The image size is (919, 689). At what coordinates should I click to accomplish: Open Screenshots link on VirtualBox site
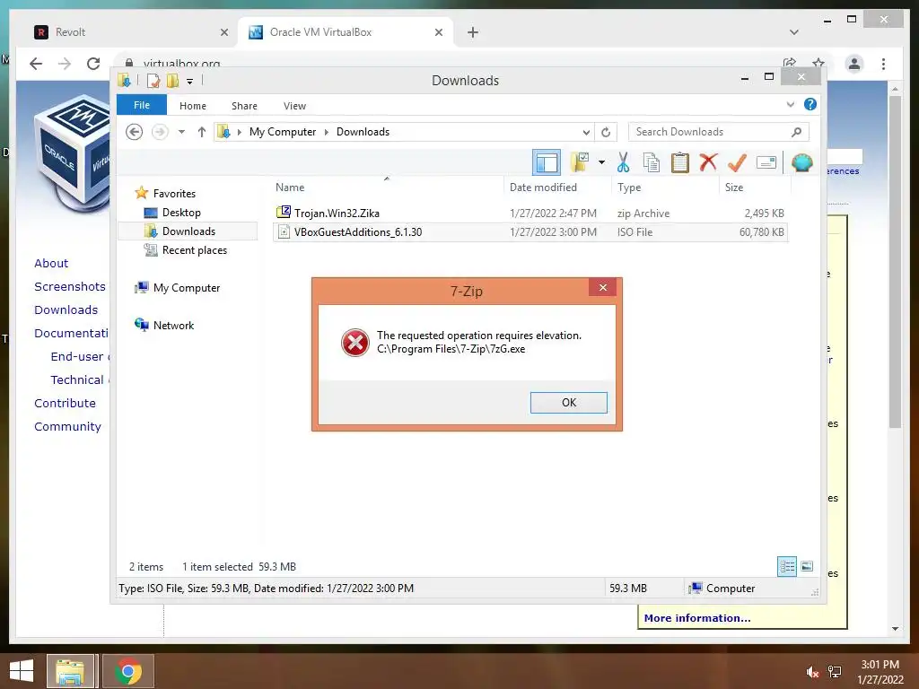(x=70, y=286)
